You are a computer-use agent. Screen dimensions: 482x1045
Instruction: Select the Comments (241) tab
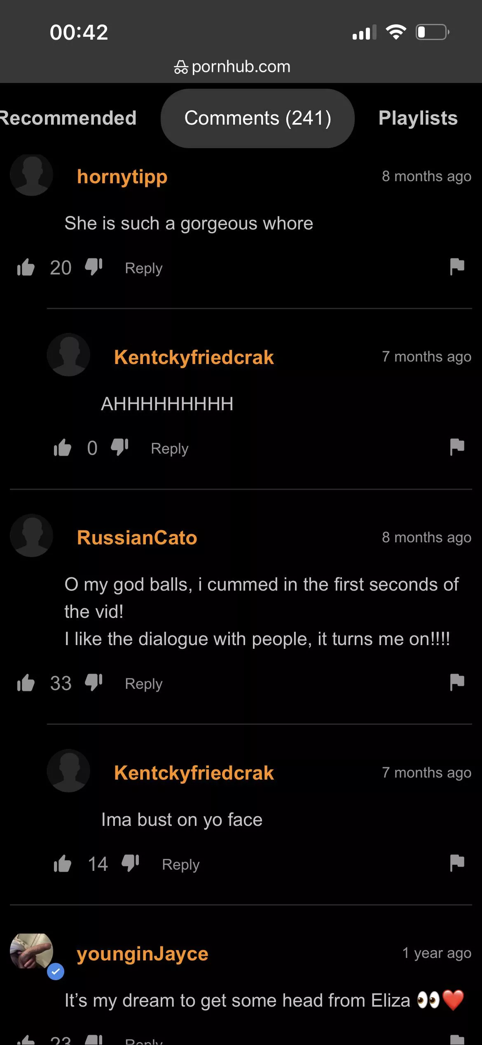coord(257,118)
